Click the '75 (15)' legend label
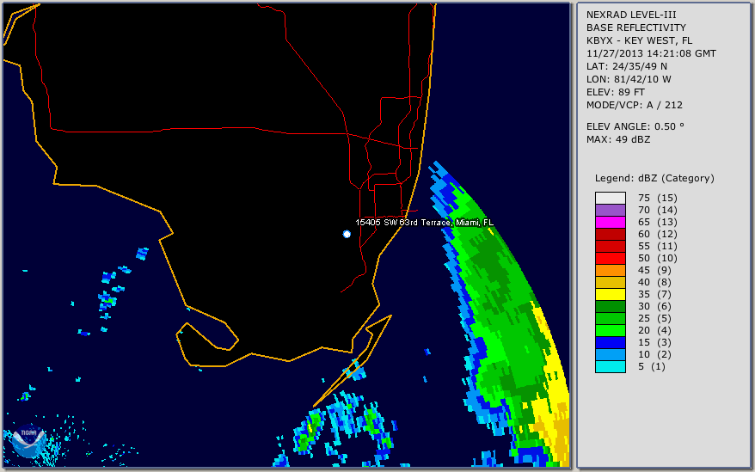Image resolution: width=755 pixels, height=472 pixels. [657, 198]
